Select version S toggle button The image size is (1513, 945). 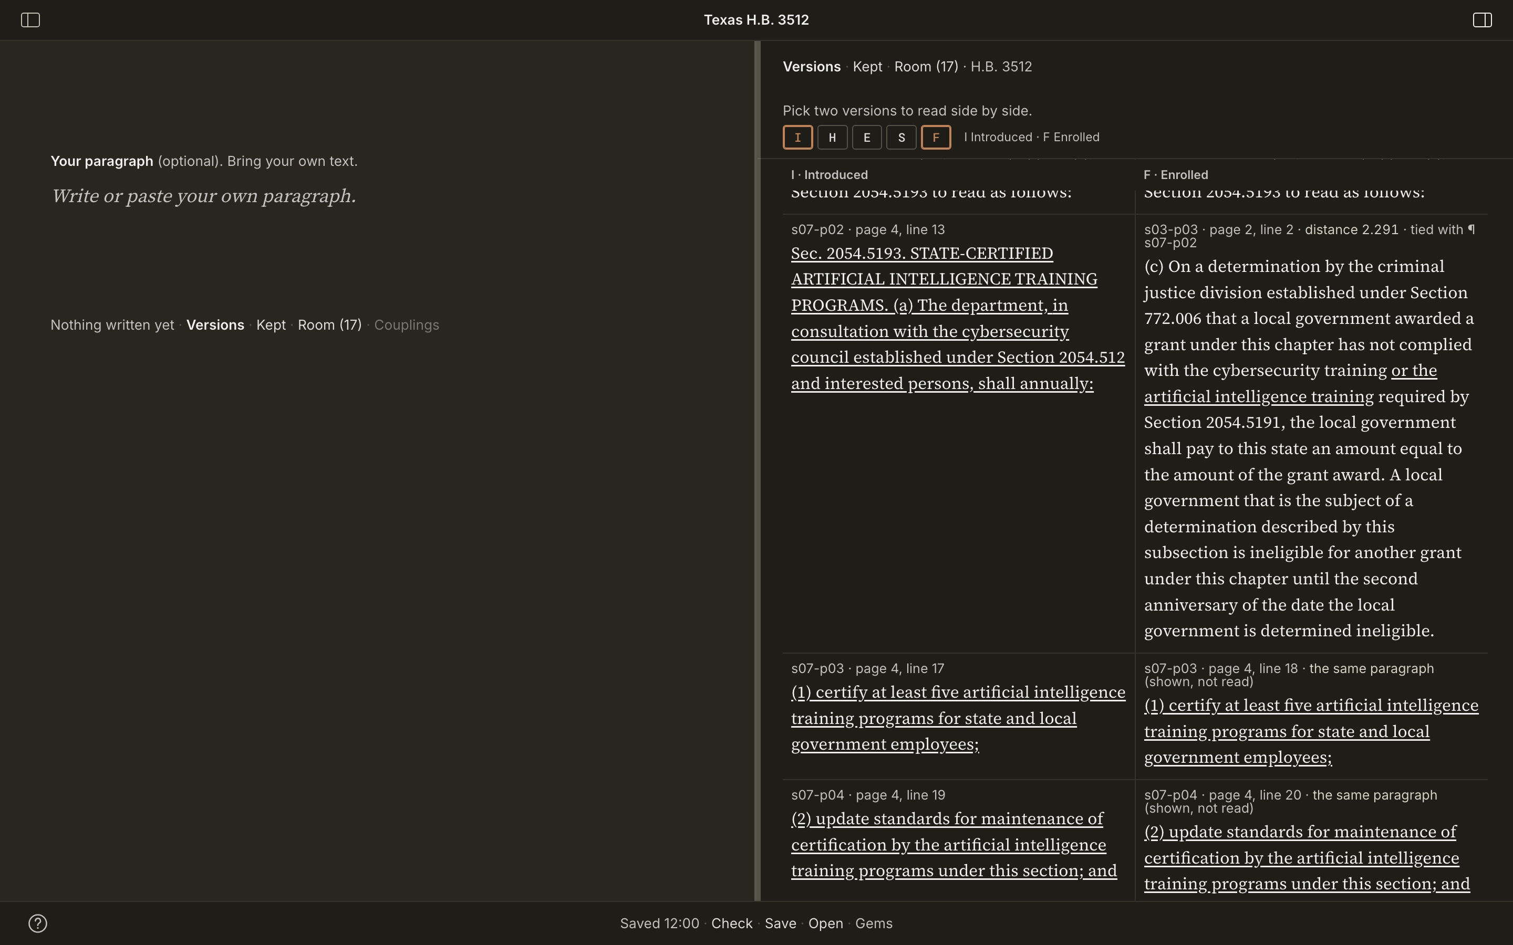click(901, 137)
